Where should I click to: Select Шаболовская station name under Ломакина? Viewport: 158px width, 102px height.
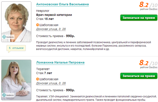(x=49, y=79)
